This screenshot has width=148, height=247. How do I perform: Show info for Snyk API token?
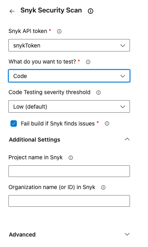tap(59, 31)
